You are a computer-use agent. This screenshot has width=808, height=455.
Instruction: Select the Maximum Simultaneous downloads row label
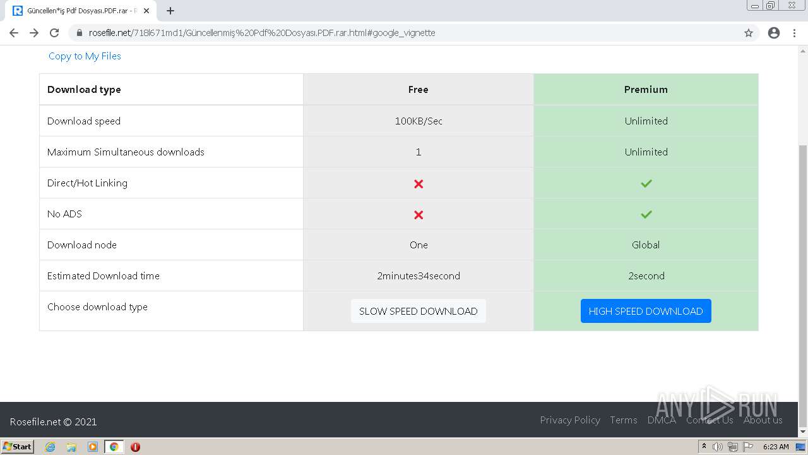pos(126,152)
